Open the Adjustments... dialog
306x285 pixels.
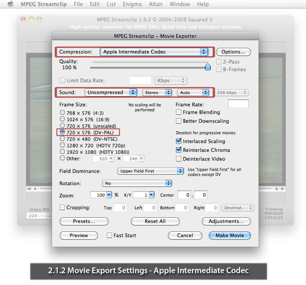226,221
